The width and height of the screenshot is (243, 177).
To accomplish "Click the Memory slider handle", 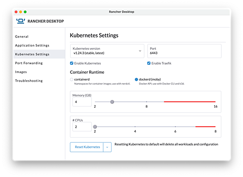I will pyautogui.click(x=112, y=102).
